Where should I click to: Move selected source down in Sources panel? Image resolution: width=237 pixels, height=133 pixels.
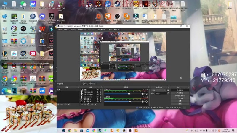pos(95,104)
